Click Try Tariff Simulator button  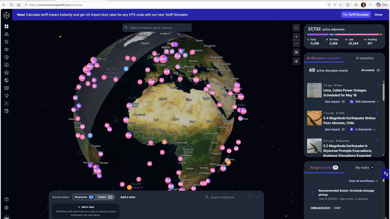356,15
